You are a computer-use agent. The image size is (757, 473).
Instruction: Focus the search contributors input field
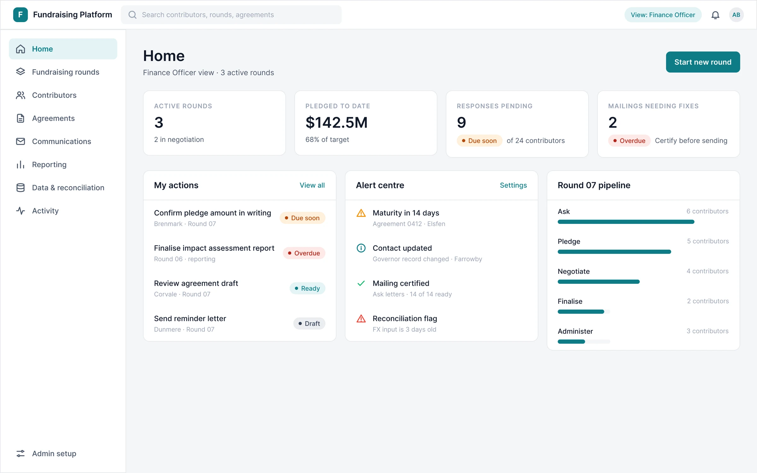coord(231,15)
